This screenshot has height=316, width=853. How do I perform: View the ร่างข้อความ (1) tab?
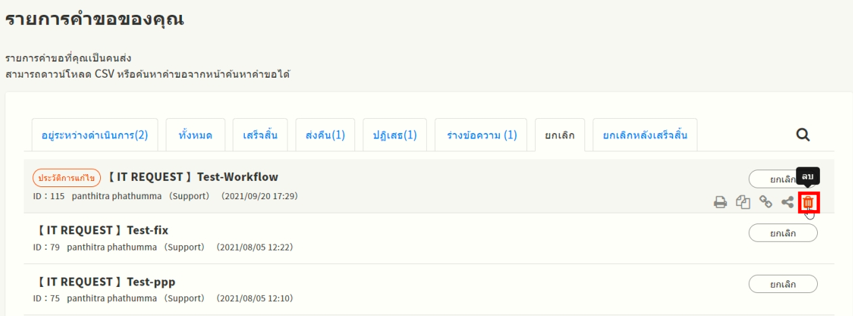tap(482, 135)
